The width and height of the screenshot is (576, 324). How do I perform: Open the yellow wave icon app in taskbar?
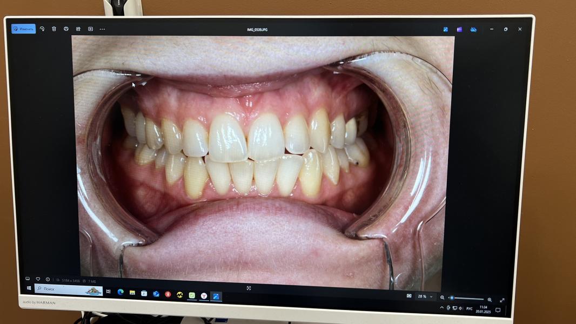(x=179, y=295)
